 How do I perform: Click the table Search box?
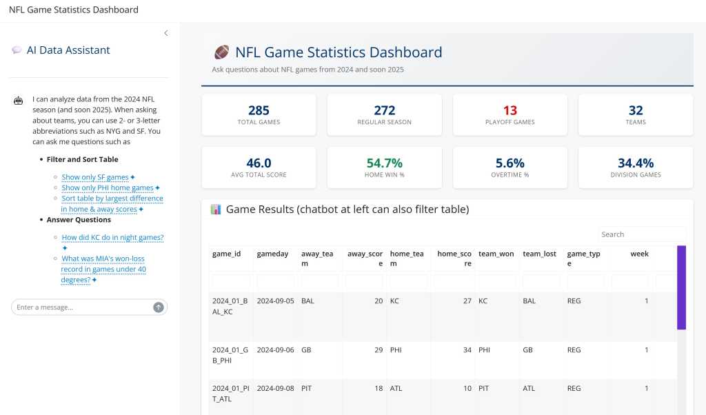[x=641, y=234]
